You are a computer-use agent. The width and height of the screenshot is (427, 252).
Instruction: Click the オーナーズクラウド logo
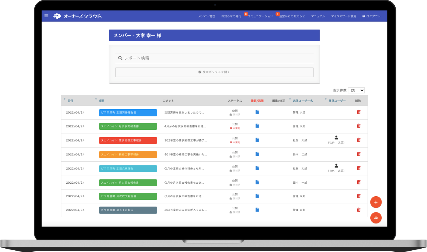[x=78, y=16]
